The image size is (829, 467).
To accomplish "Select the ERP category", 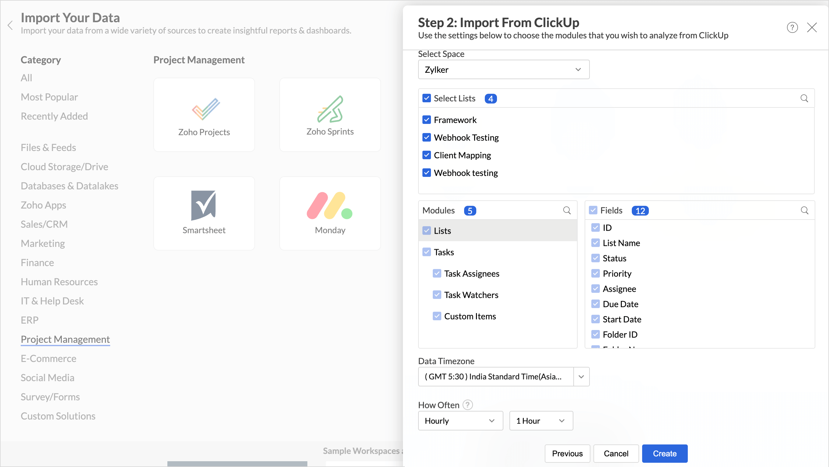I will (x=29, y=320).
